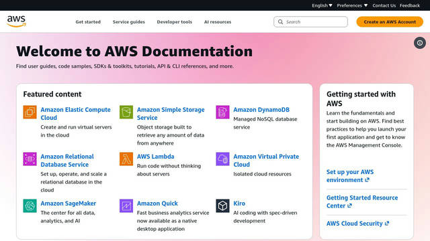Click 'AI coding with spec-driven development' text
The image size is (430, 241).
click(265, 217)
